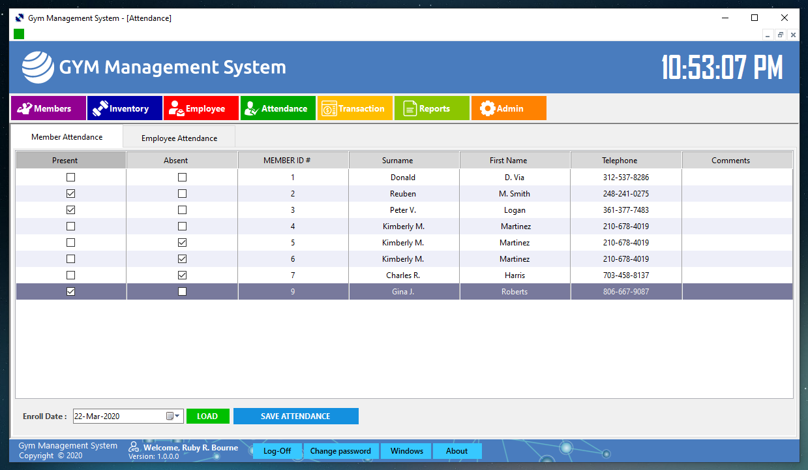
Task: Click the user icon beside Welcome text
Action: pos(134,447)
